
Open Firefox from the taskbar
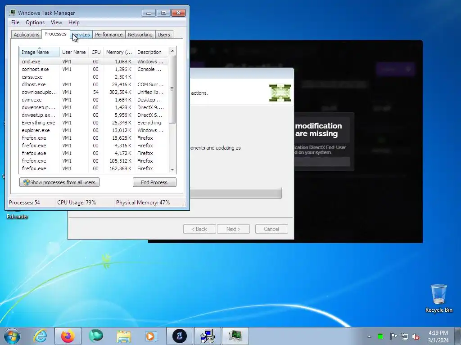coord(68,336)
